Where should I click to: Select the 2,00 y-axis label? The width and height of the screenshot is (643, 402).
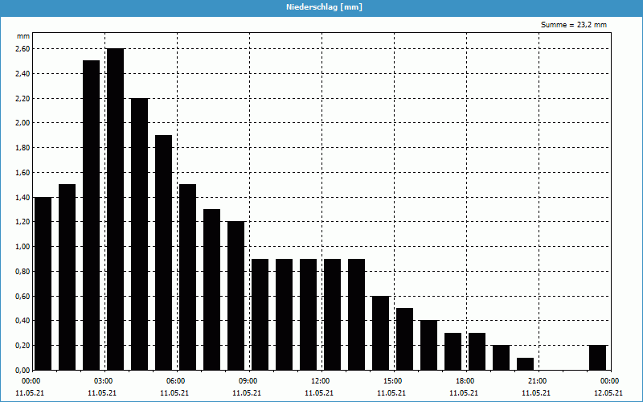[x=23, y=123]
